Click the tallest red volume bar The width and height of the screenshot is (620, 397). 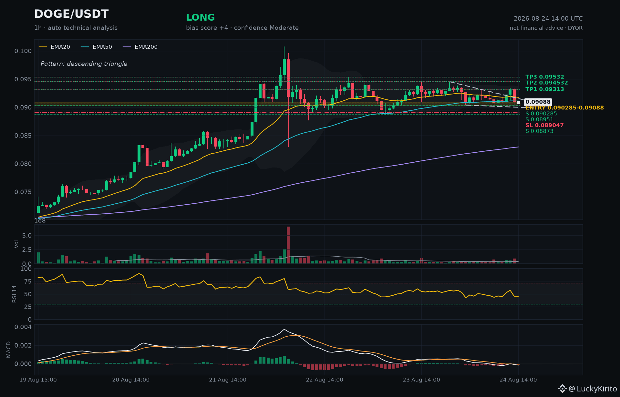tap(288, 245)
